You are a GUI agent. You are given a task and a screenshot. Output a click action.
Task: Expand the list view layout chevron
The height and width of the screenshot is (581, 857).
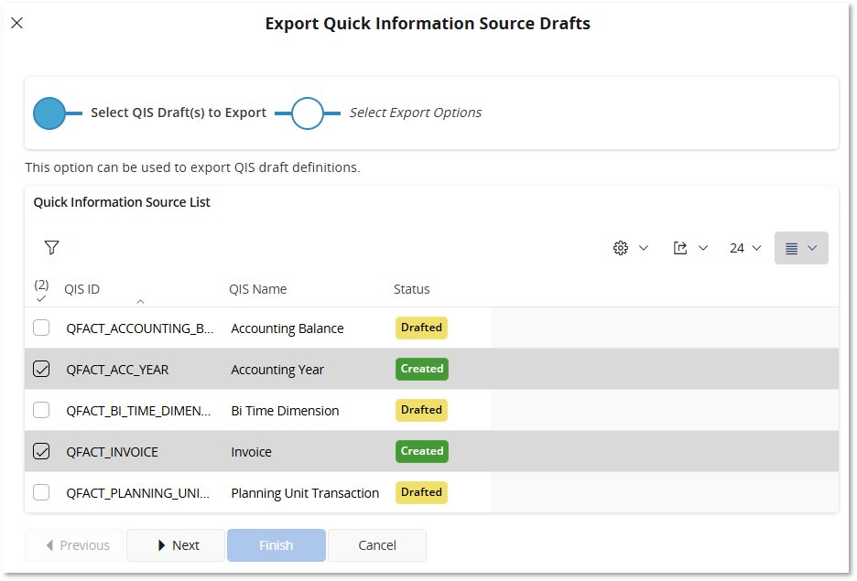point(812,248)
